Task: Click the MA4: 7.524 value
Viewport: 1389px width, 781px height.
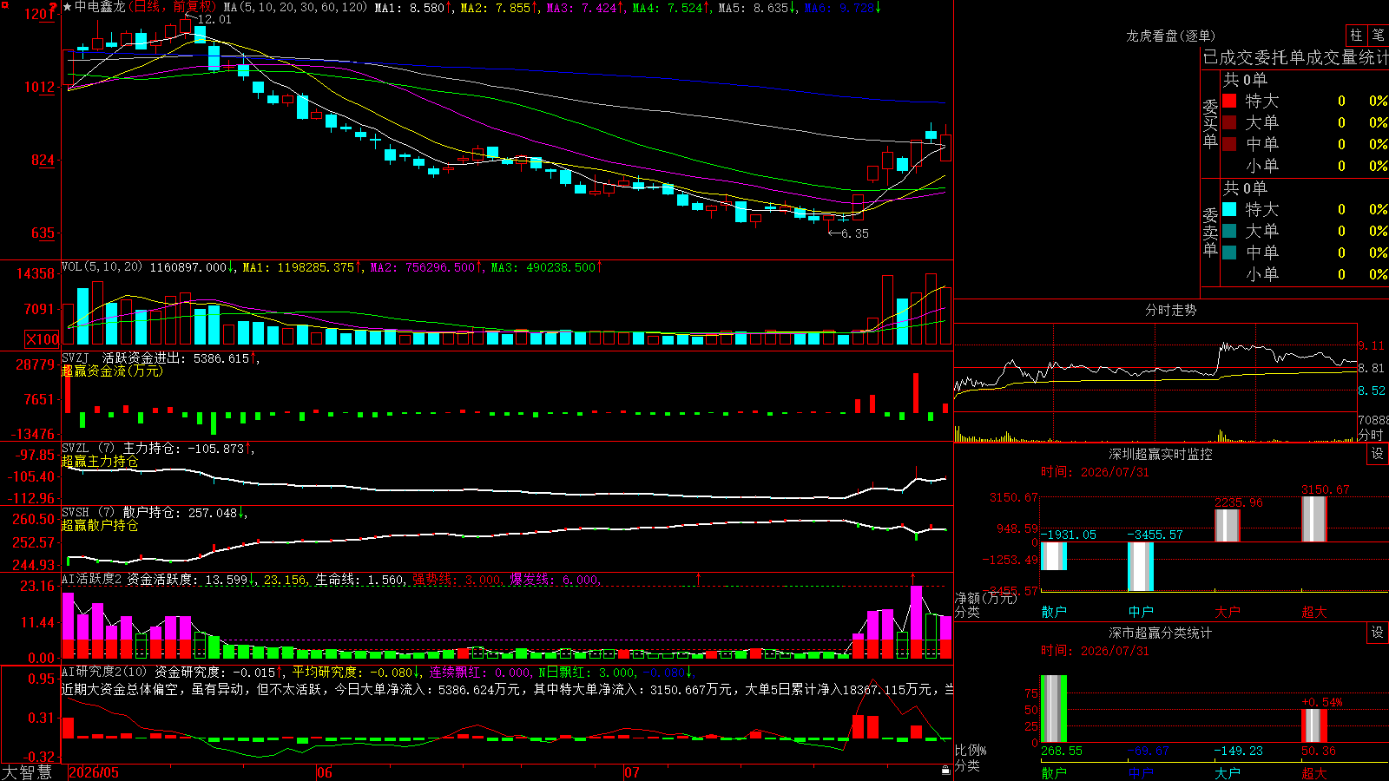Action: coord(668,8)
